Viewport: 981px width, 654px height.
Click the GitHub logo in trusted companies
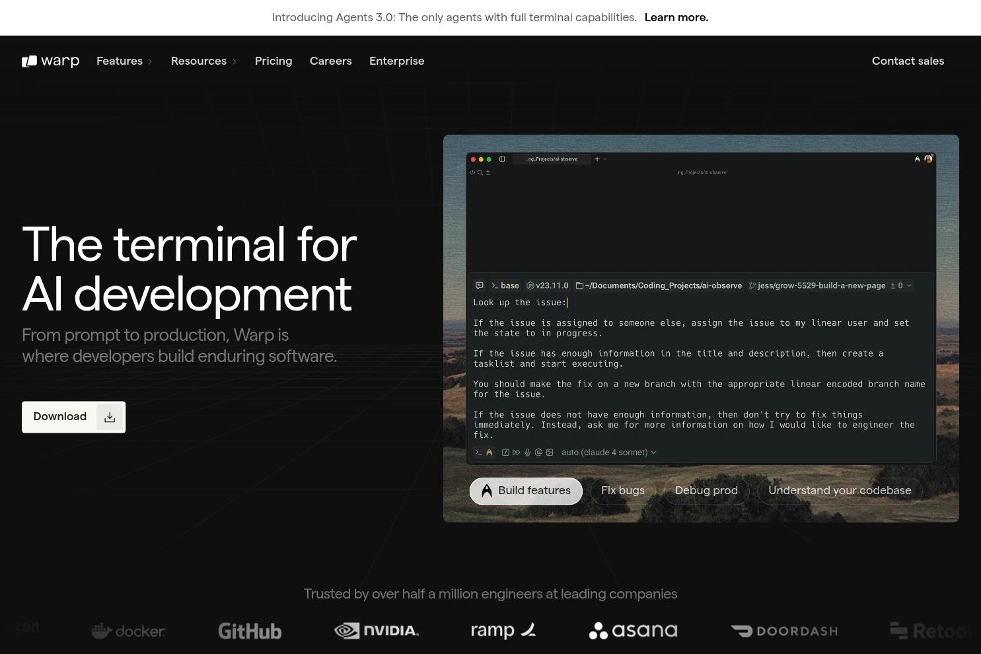pos(250,632)
